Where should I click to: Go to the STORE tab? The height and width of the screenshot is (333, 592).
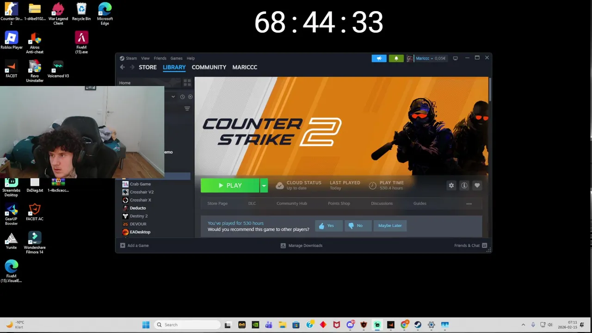148,67
